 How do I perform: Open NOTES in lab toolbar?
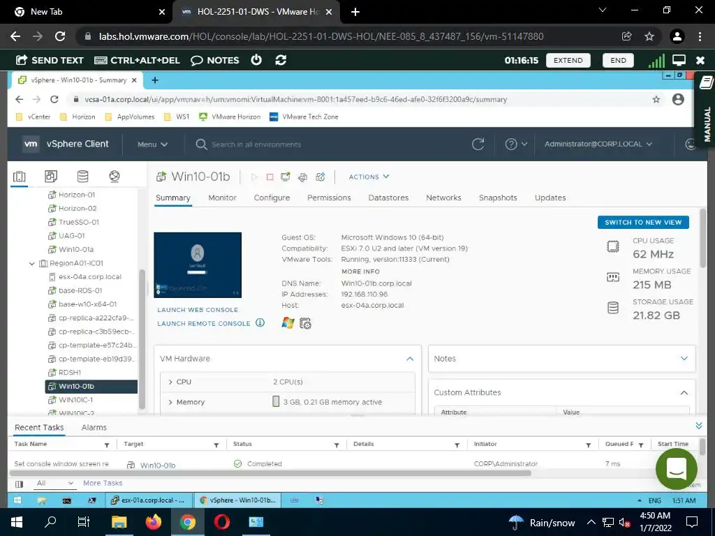pos(215,60)
